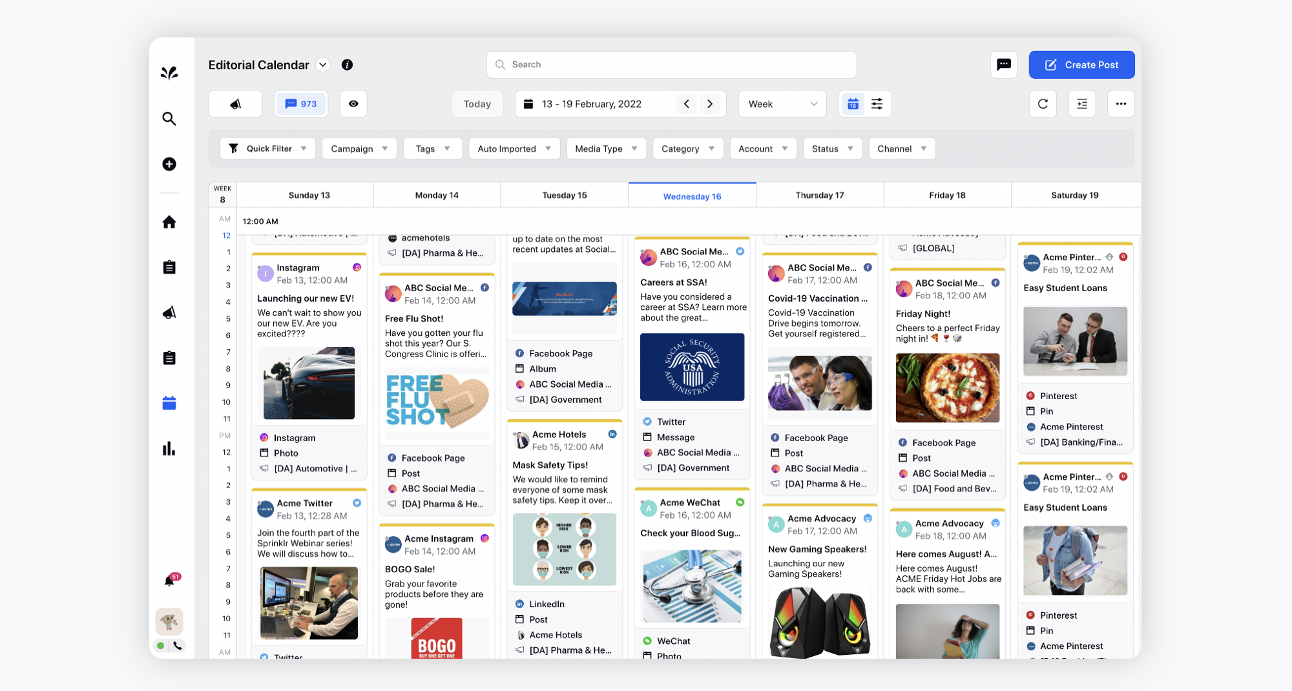Go to previous week arrow
1292x691 pixels.
687,104
